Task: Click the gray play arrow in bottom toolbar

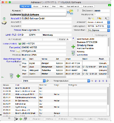Action: tap(17, 119)
